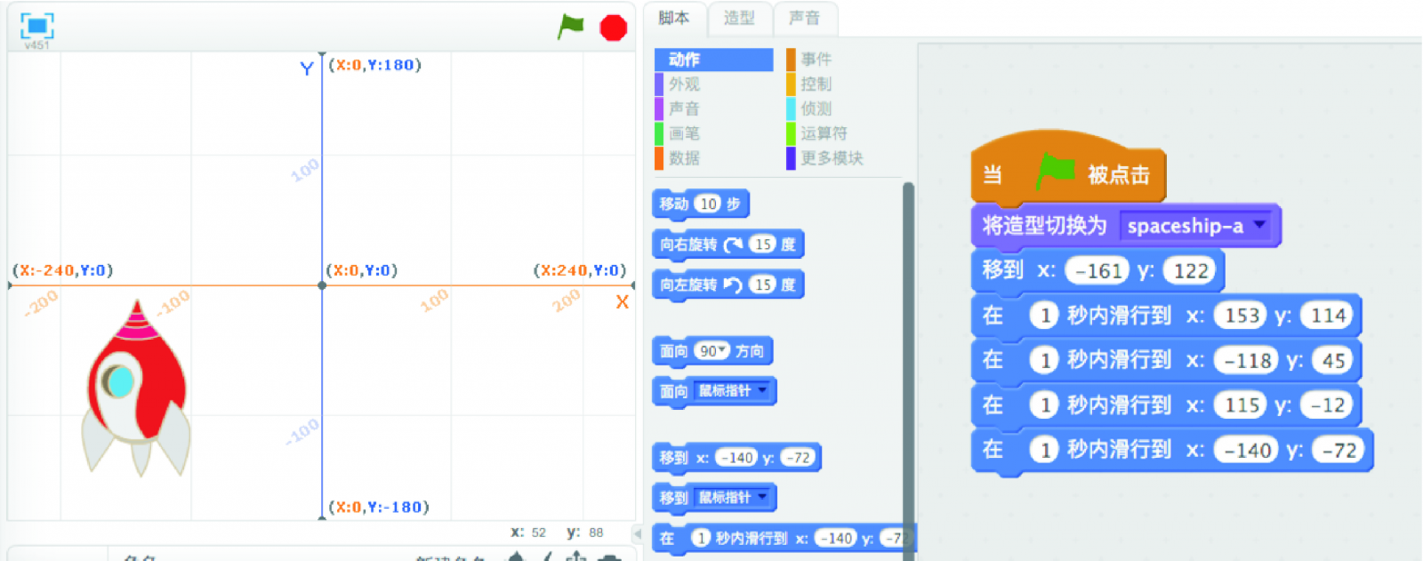This screenshot has width=1423, height=561.
Task: Click the 画笔 category green color swatch
Action: click(659, 134)
